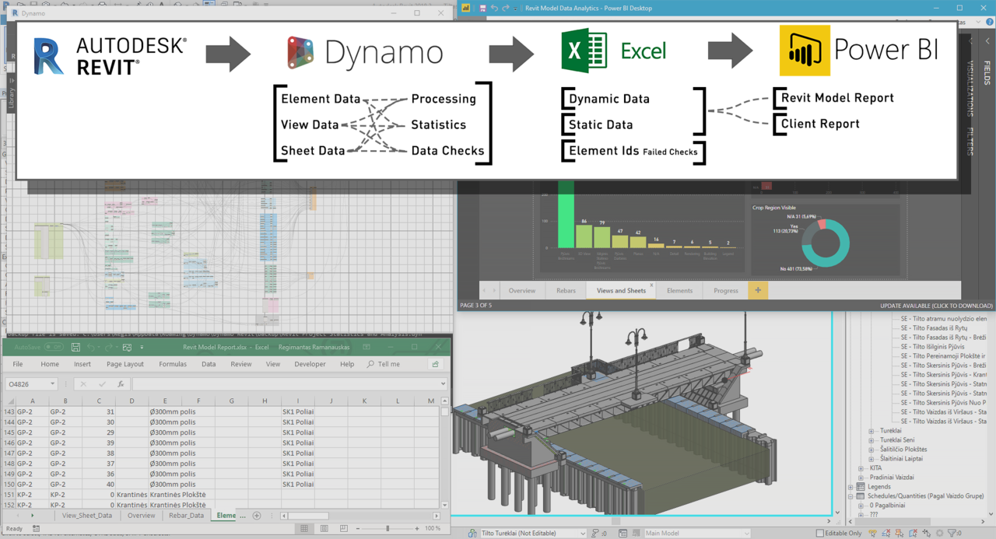Redo action in Excel quick access toolbar

click(x=109, y=347)
